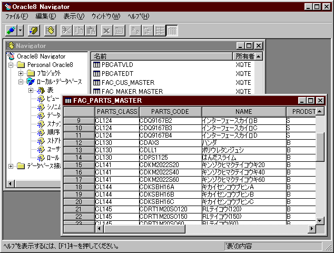
Task: Click cell CDQ9167B2 in PARTS_CODE column
Action: 170,121
